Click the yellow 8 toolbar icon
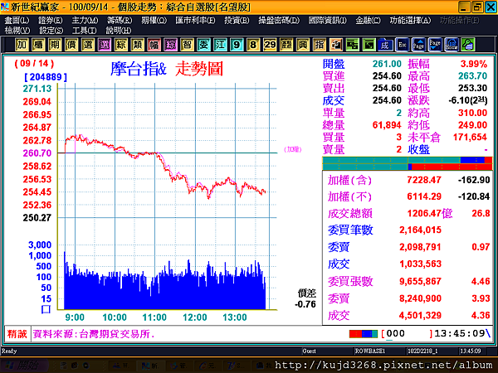Screen dimensions: 498x373 coord(253,45)
